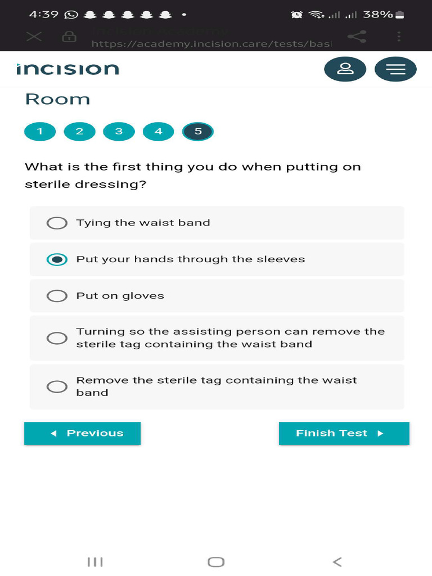Tap the padlock site security icon

[69, 37]
